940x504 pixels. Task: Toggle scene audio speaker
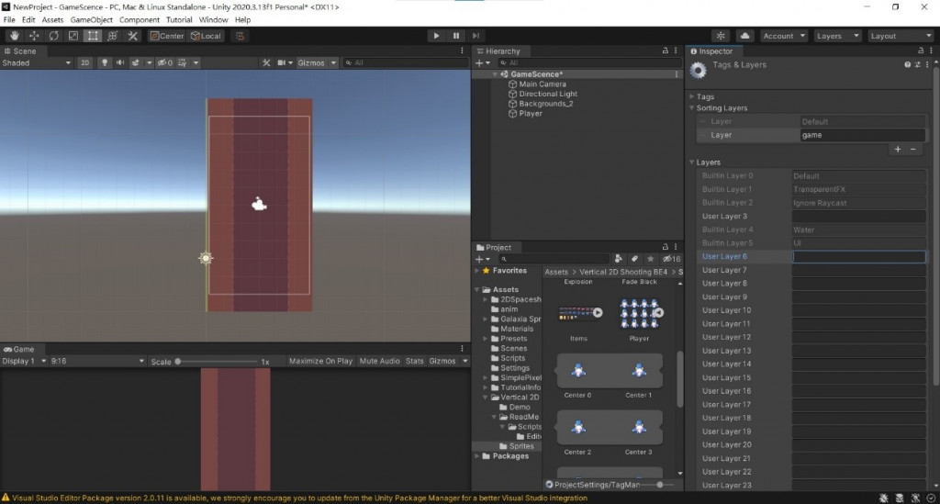tap(120, 62)
